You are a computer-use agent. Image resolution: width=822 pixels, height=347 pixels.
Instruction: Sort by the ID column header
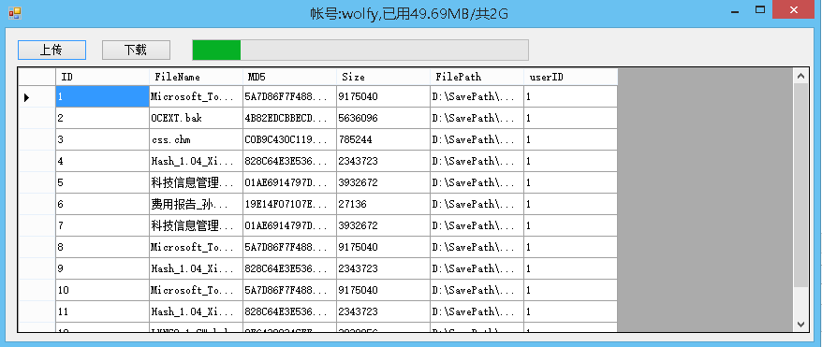tap(102, 77)
